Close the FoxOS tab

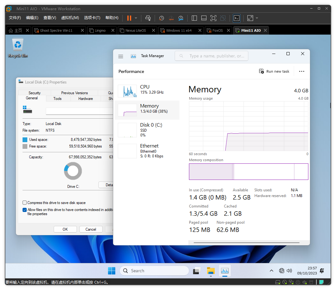coord(228,30)
